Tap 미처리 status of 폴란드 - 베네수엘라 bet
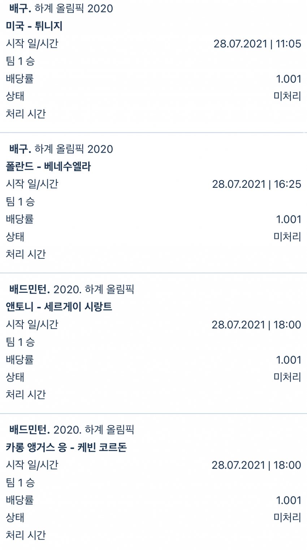The width and height of the screenshot is (307, 550). coord(287,237)
